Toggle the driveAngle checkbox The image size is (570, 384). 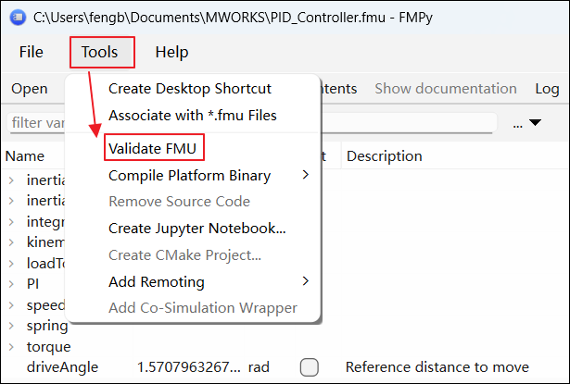point(310,367)
